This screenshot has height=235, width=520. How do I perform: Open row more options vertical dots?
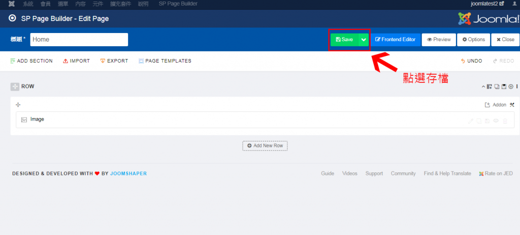(516, 86)
